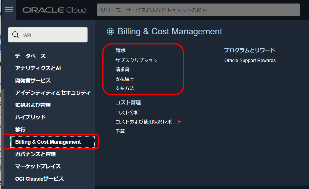Screen dimensions: 309x189
Task: Click the 請求 section heading
Action: coord(121,50)
